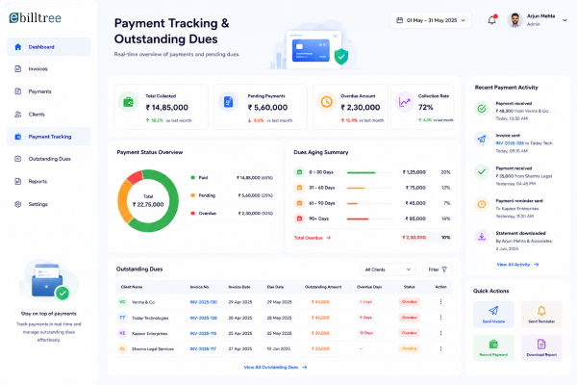Image resolution: width=577 pixels, height=385 pixels.
Task: Open action menu for Verma & Co. row
Action: tap(440, 301)
